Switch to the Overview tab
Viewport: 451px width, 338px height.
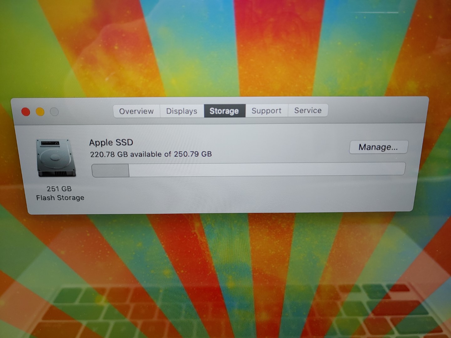(x=137, y=111)
